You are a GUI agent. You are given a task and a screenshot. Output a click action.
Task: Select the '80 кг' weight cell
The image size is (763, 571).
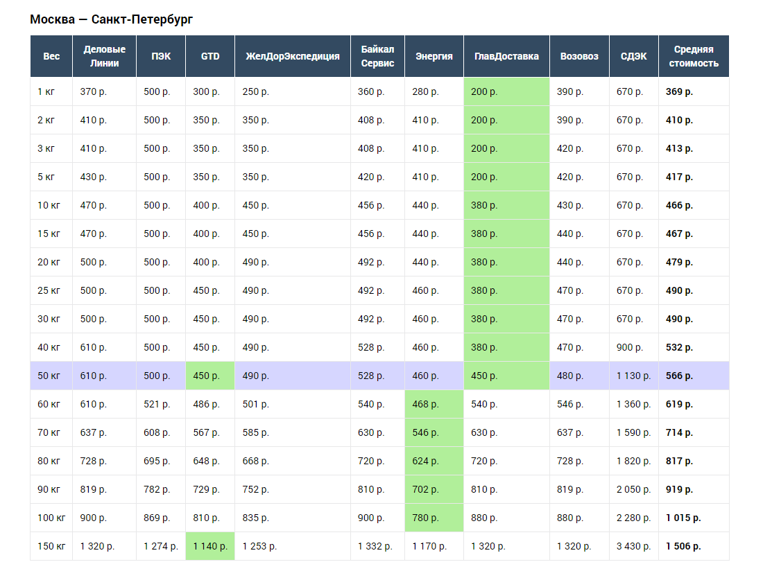(x=51, y=462)
